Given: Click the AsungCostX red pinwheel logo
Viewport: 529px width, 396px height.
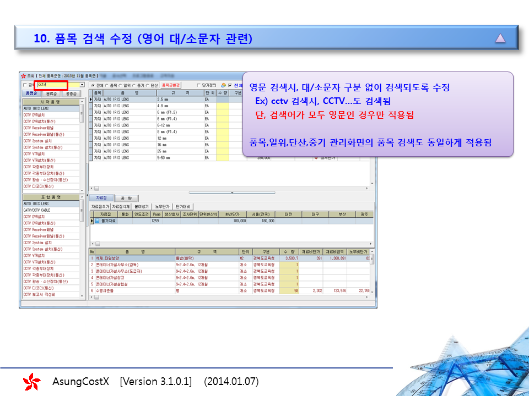Looking at the screenshot, I should click(31, 381).
